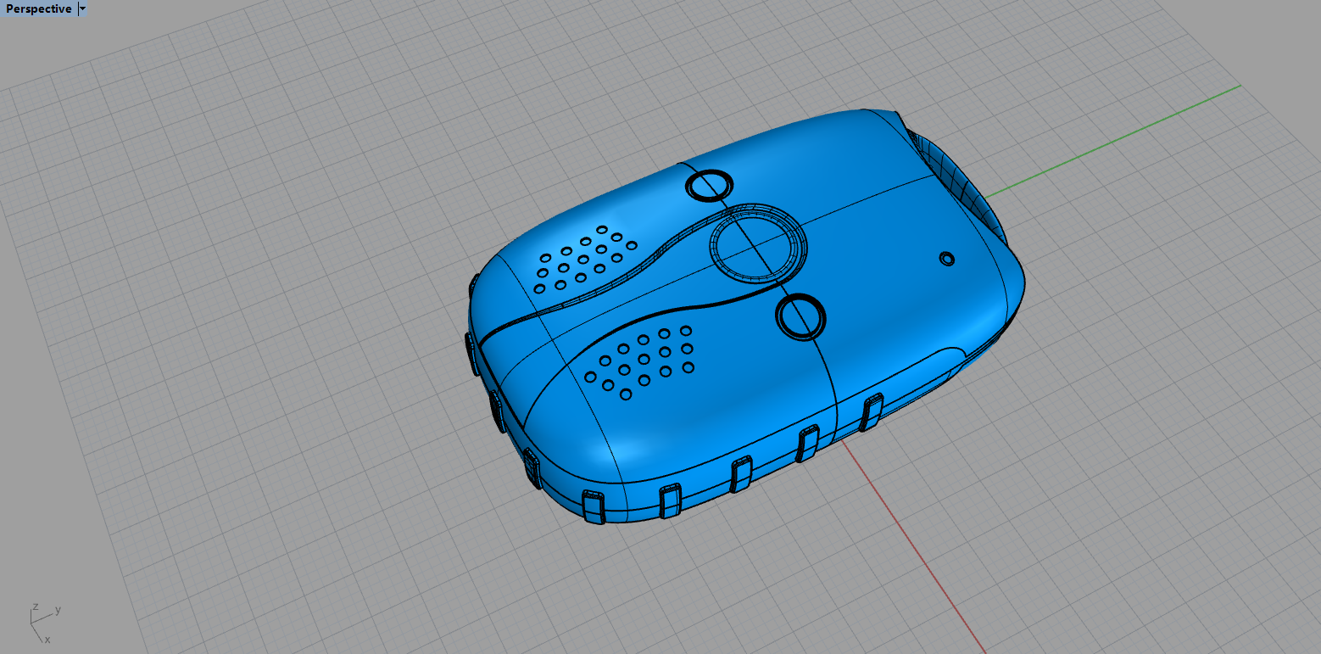Image resolution: width=1321 pixels, height=654 pixels.
Task: Select the rightmost clip on the model's front edge
Action: tap(872, 412)
